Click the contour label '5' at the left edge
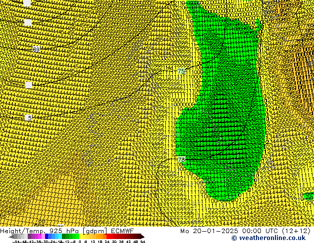Image resolution: width=314 pixels, height=243 pixels. 29,118
